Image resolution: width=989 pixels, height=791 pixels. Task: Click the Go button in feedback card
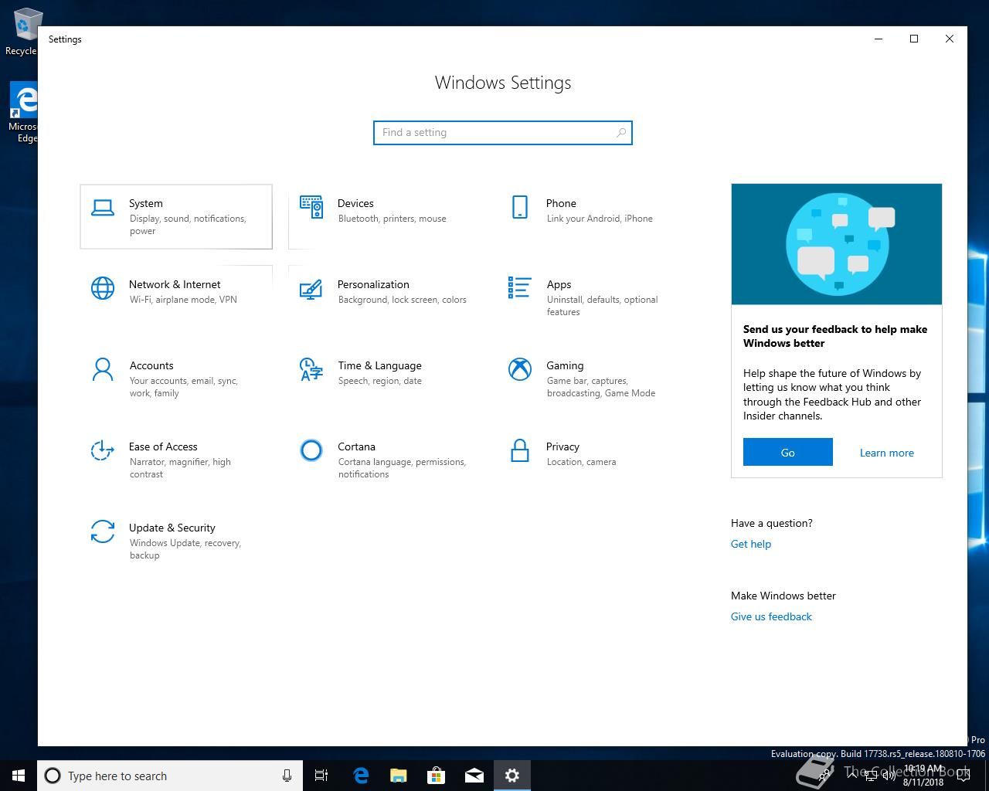[788, 453]
